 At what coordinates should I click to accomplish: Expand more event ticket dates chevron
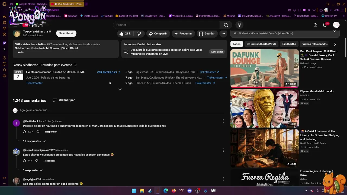pos(120,89)
